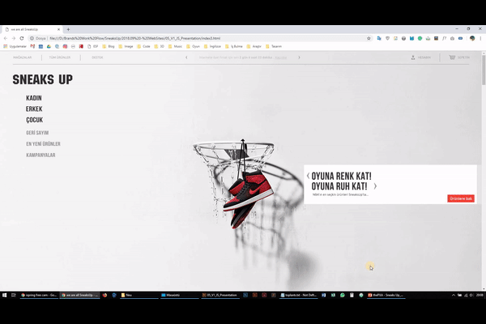This screenshot has height=324, width=486.
Task: Click the taskbar volume icon
Action: pyautogui.click(x=471, y=295)
